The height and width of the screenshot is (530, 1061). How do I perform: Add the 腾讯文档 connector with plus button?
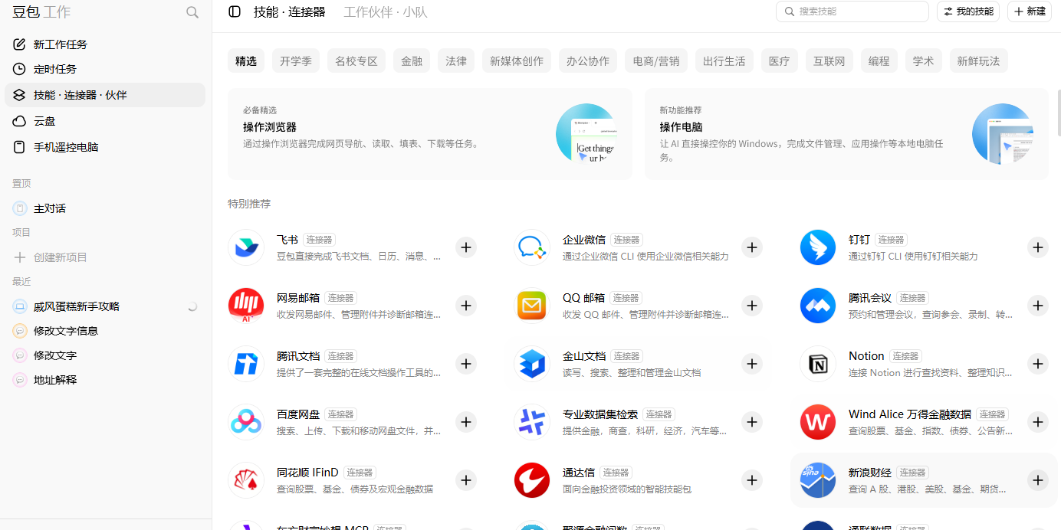[466, 364]
